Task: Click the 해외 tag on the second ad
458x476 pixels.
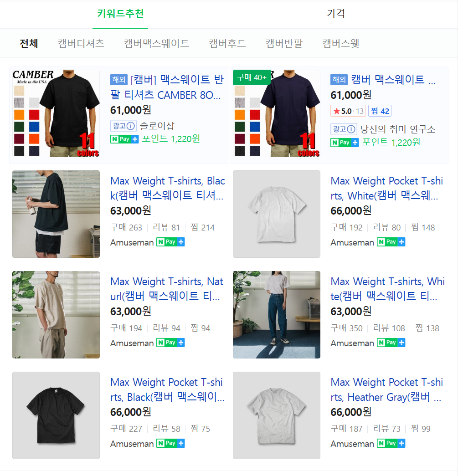Action: (x=339, y=80)
